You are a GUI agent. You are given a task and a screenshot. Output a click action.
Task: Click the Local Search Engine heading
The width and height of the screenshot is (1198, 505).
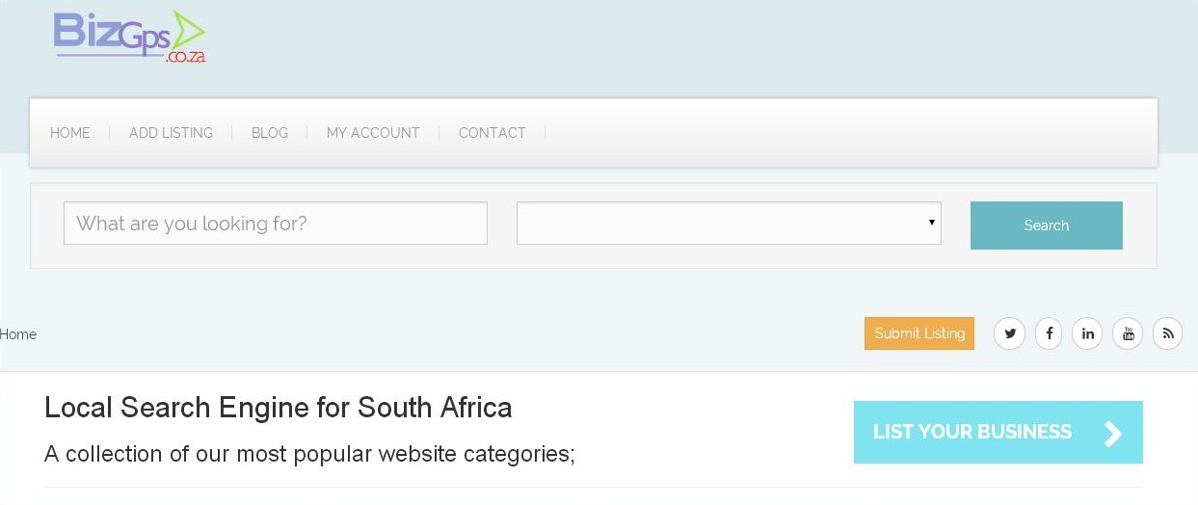(x=279, y=408)
